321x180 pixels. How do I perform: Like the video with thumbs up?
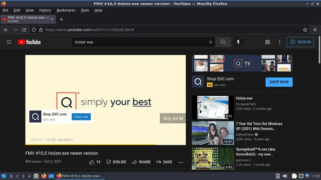(95, 162)
